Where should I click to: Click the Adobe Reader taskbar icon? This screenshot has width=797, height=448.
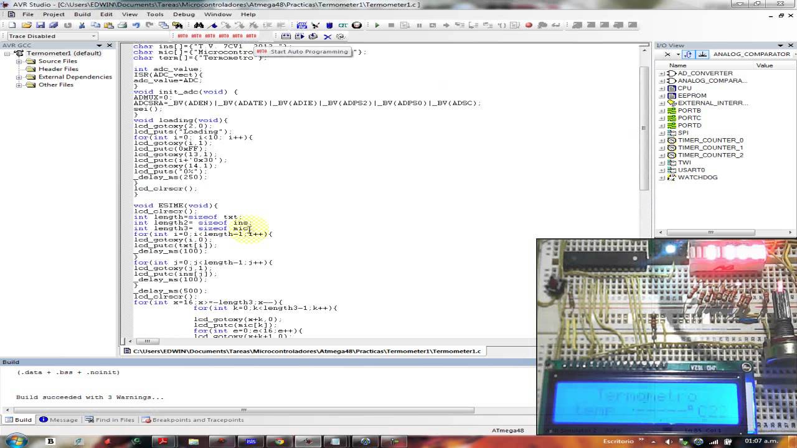(163, 441)
